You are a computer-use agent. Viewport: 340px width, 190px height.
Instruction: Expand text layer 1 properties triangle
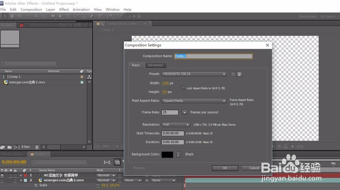coord(21,175)
